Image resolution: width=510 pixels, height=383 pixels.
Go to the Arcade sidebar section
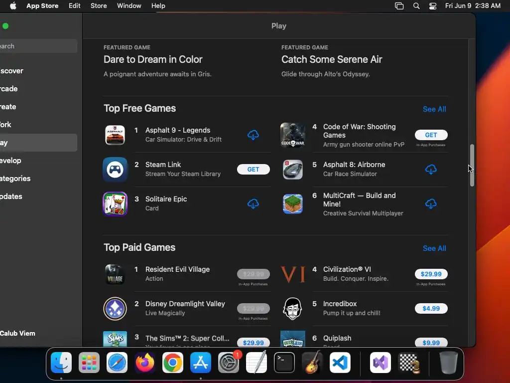(38, 89)
